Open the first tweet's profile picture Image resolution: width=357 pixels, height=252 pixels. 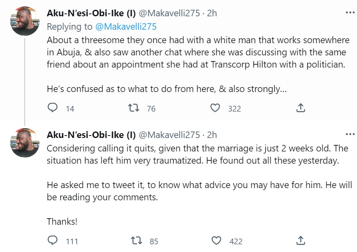click(24, 21)
